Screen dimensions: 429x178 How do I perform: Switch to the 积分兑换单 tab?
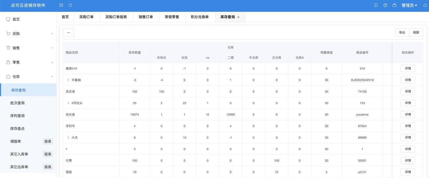click(x=200, y=17)
